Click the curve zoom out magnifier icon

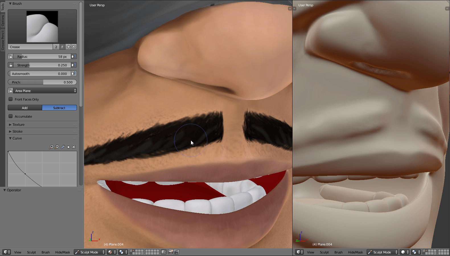57,147
